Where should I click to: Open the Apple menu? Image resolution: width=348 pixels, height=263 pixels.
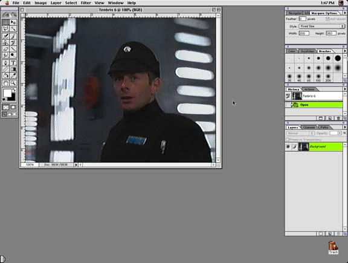pos(7,3)
